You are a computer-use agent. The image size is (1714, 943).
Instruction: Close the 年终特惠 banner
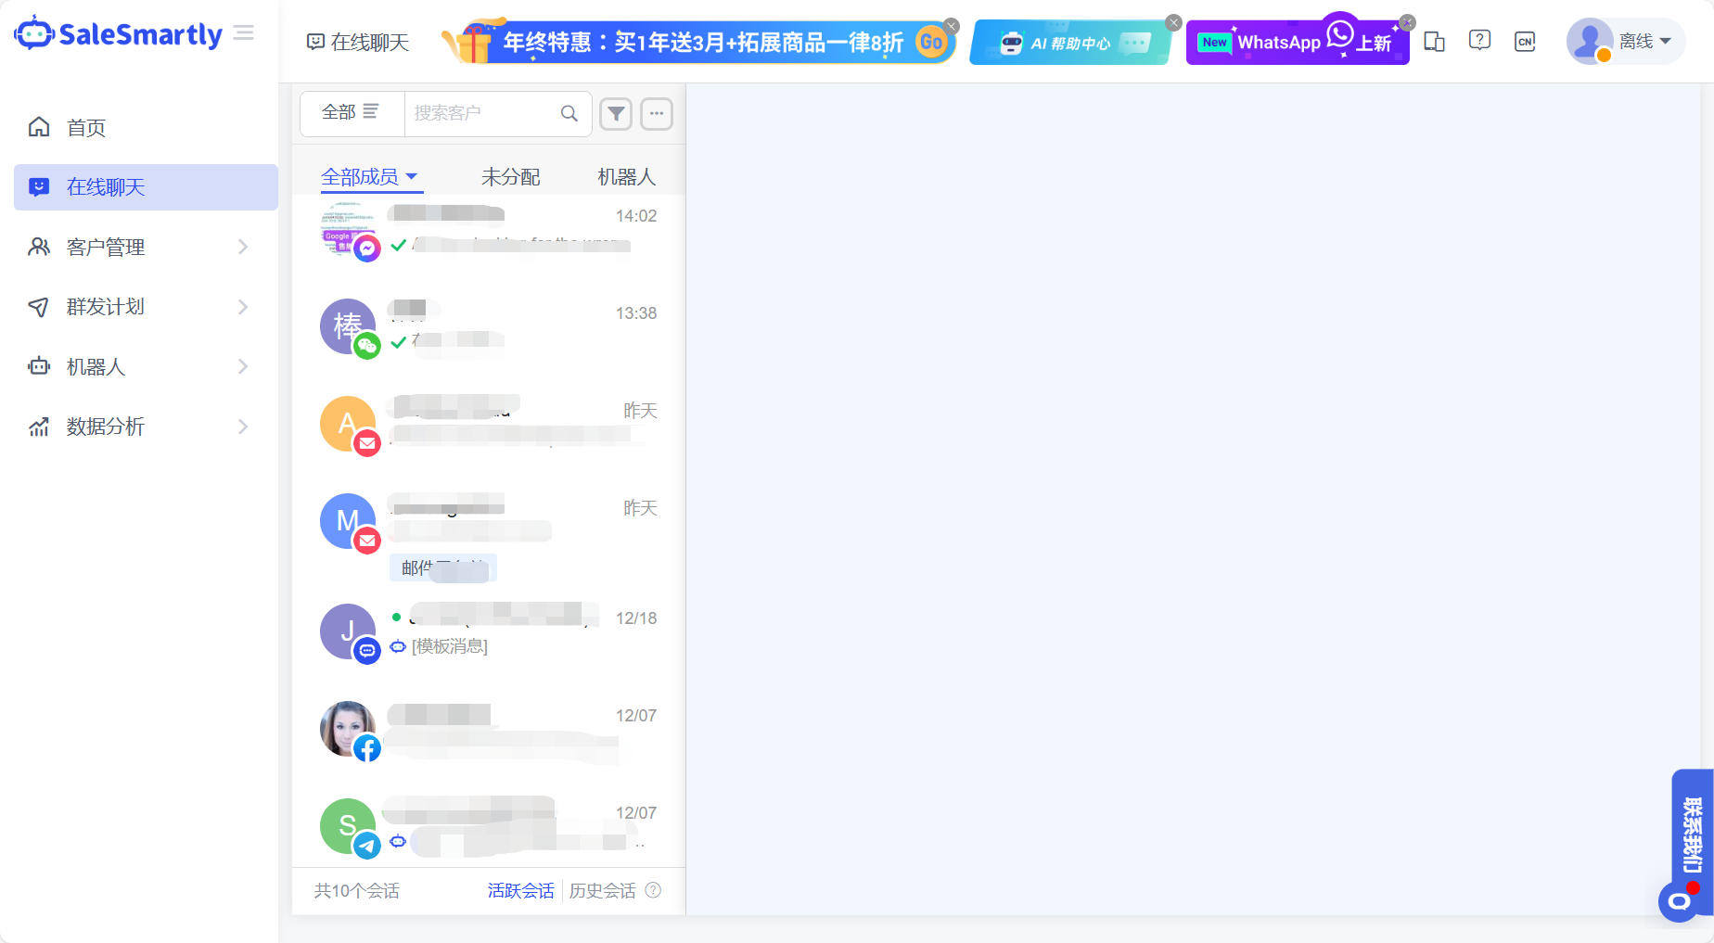pos(952,25)
